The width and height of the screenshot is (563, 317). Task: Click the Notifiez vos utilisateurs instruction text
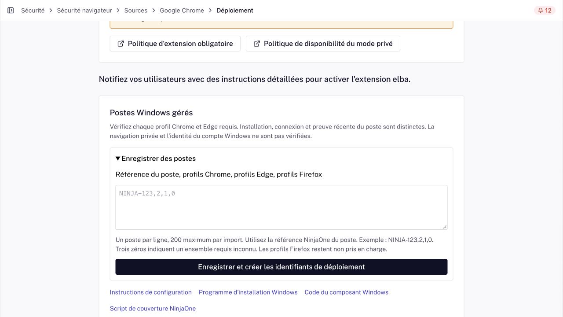(x=255, y=79)
